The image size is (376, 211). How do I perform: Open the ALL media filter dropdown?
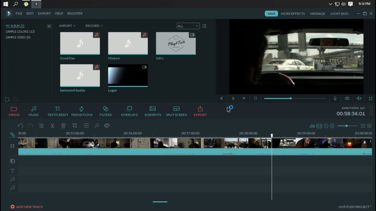(188, 26)
